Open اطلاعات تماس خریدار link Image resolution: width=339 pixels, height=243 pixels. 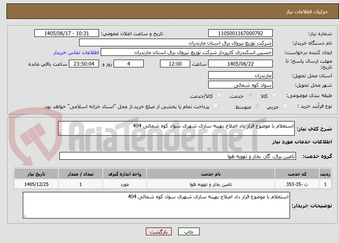click(76, 52)
